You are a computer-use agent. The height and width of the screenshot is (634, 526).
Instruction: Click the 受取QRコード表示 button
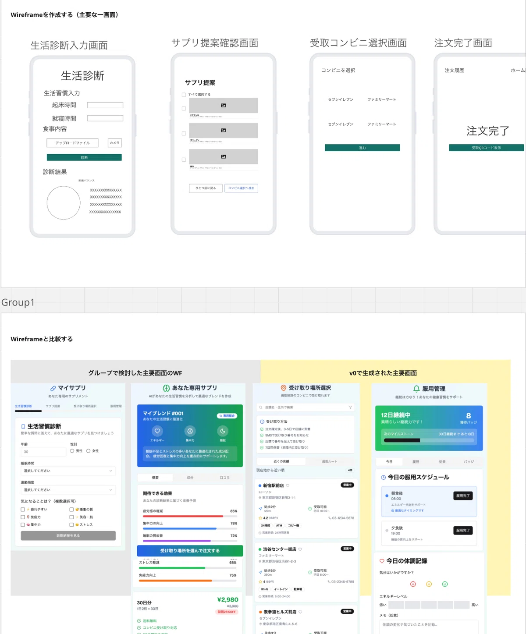coord(486,148)
